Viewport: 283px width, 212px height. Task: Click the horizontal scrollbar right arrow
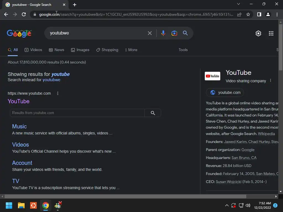[276, 196]
